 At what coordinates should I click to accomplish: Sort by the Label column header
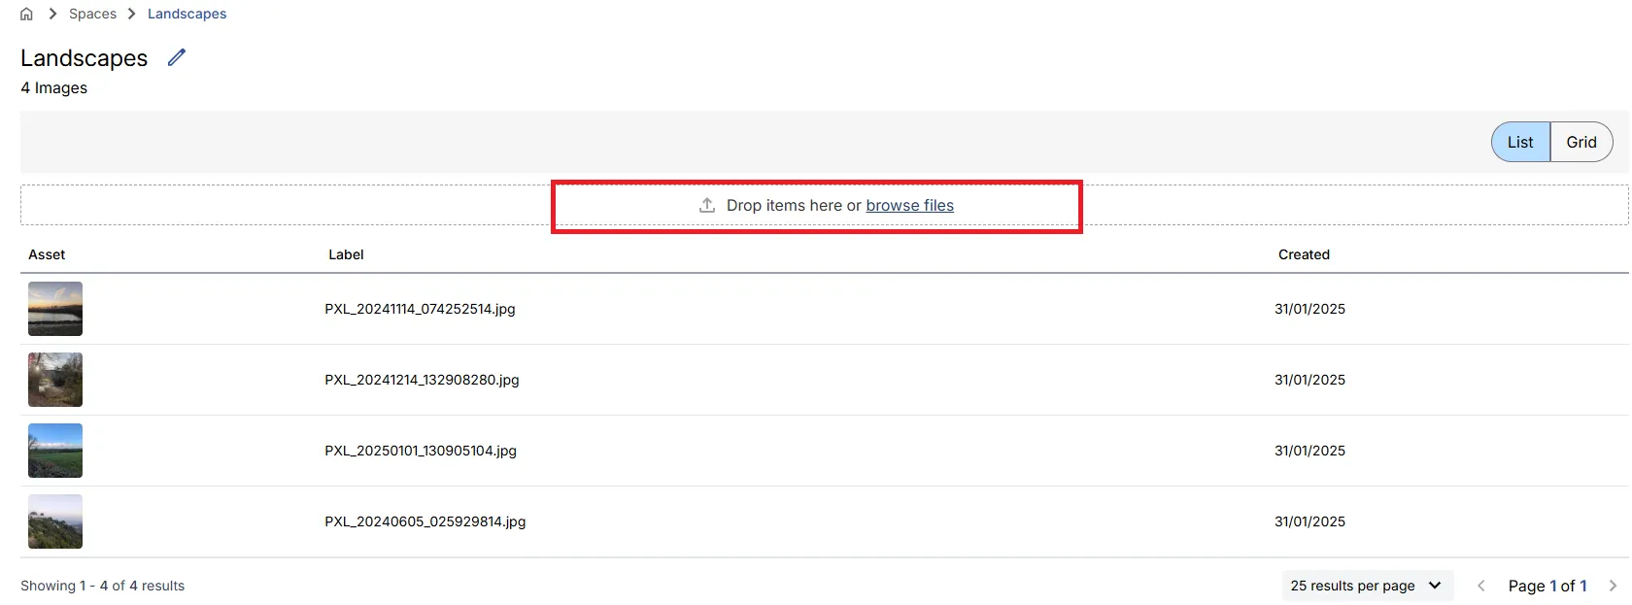tap(346, 254)
